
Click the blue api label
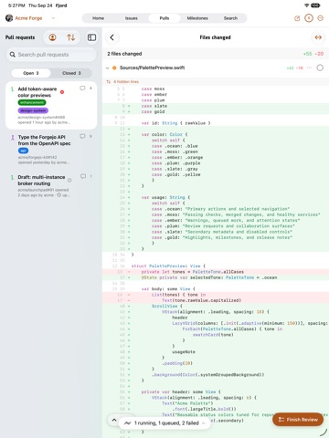pos(23,151)
